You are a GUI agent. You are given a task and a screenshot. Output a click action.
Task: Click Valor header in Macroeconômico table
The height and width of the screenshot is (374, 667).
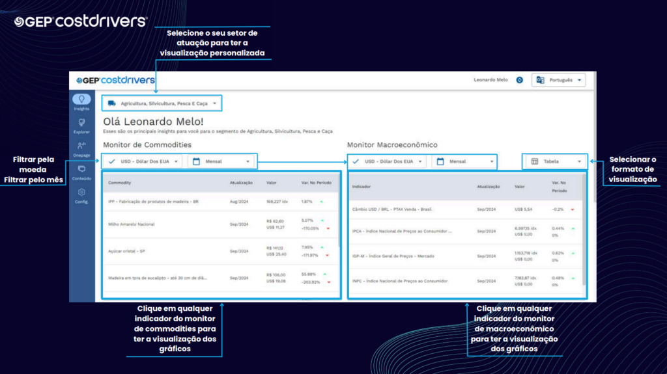[x=519, y=187]
